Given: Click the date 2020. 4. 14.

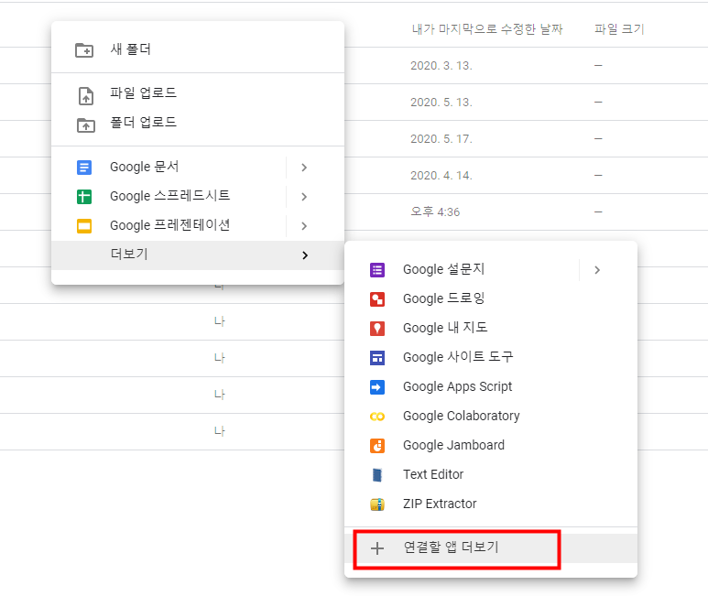Looking at the screenshot, I should (441, 176).
